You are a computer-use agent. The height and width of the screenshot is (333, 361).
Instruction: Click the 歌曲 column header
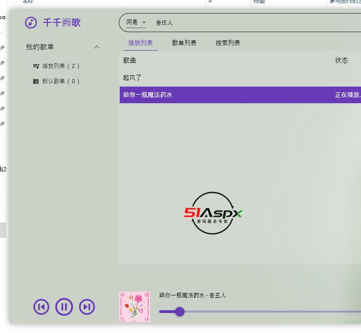coord(130,60)
